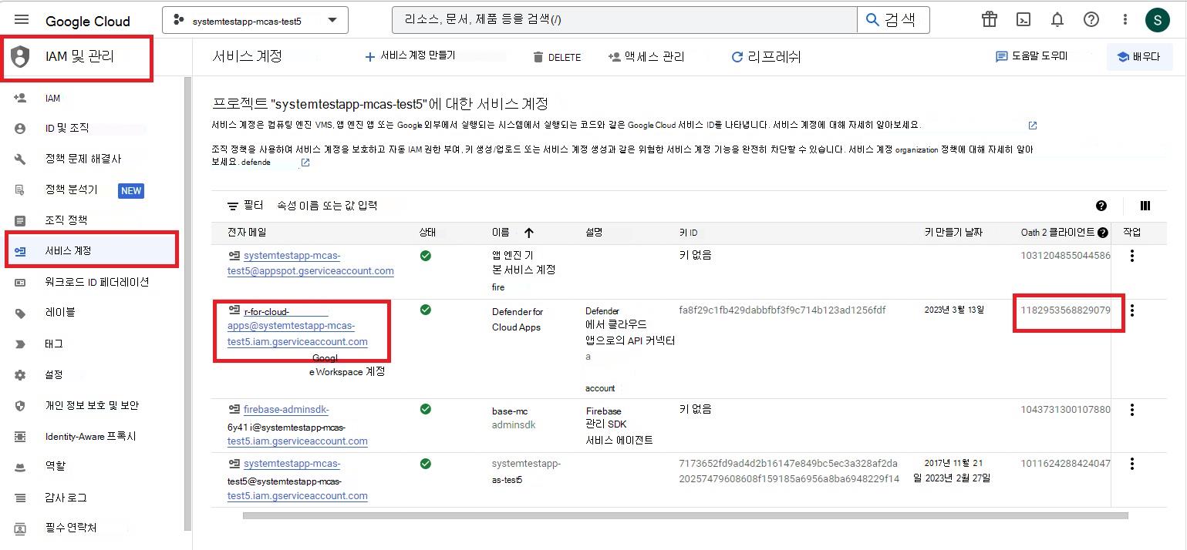Click 리프레쉬 refresh button

766,57
